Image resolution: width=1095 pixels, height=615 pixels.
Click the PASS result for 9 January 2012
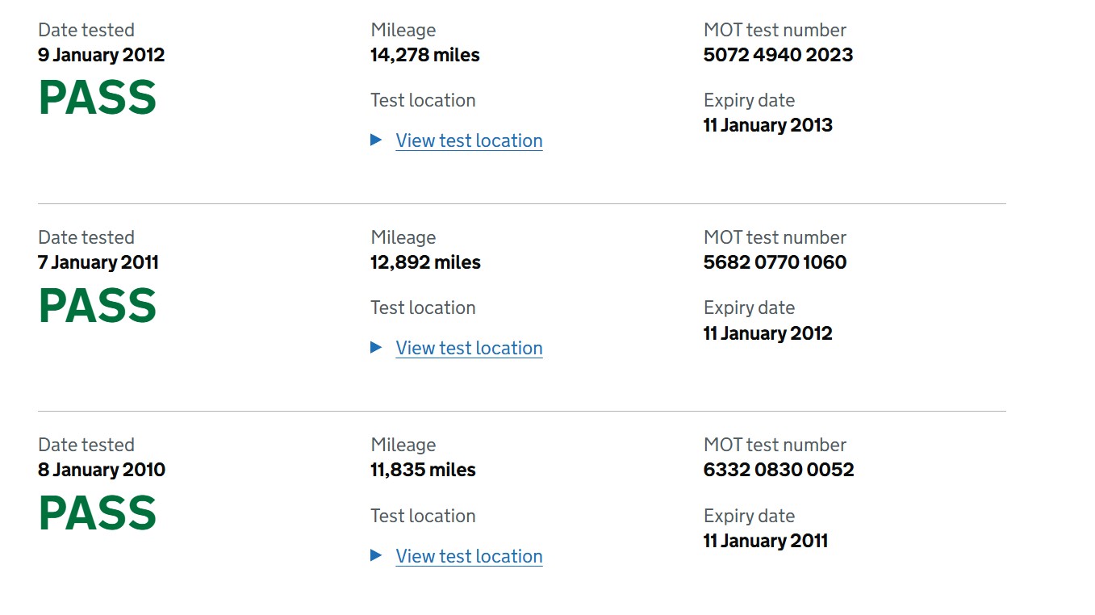[x=98, y=98]
